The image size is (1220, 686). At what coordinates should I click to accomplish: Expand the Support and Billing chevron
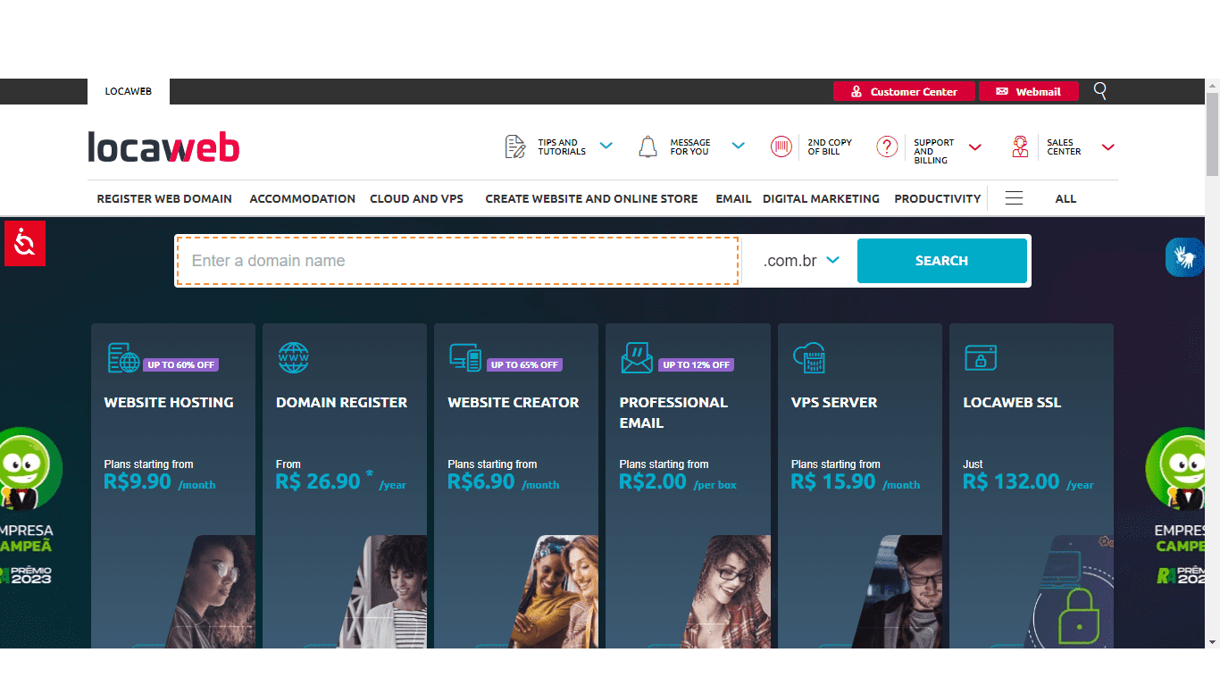click(975, 147)
